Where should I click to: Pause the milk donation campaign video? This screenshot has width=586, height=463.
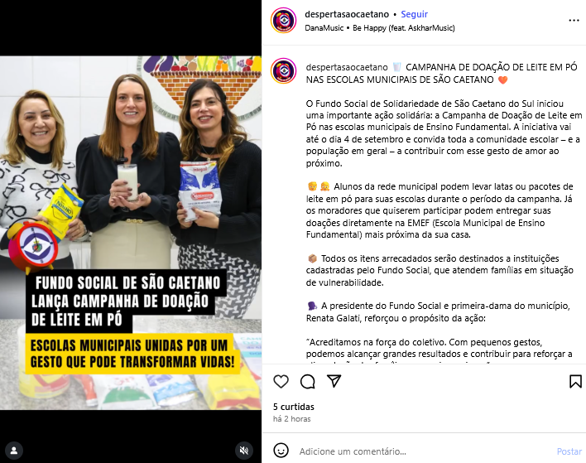coord(131,233)
